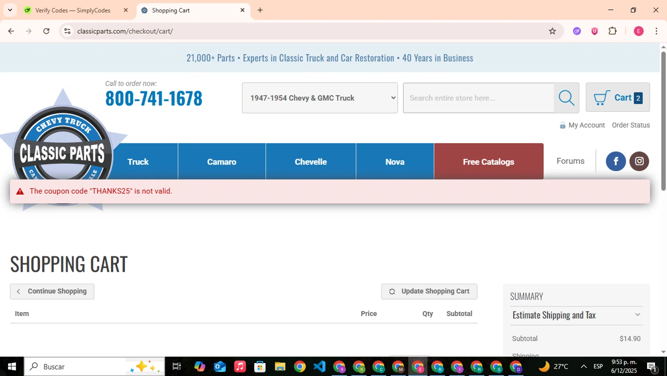
Task: Open Task View in the taskbar
Action: pyautogui.click(x=177, y=366)
